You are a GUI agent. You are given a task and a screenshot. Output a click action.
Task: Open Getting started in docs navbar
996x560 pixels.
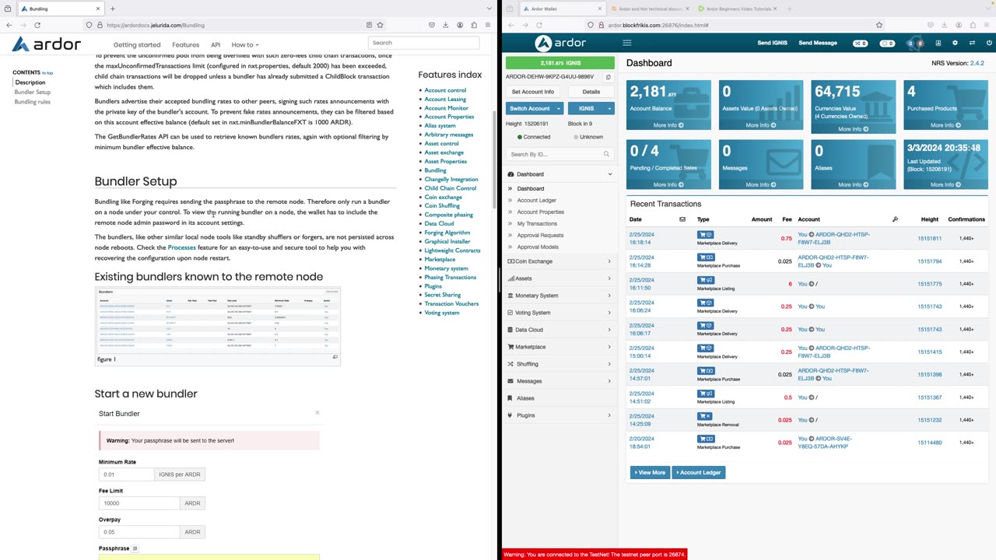pyautogui.click(x=137, y=45)
